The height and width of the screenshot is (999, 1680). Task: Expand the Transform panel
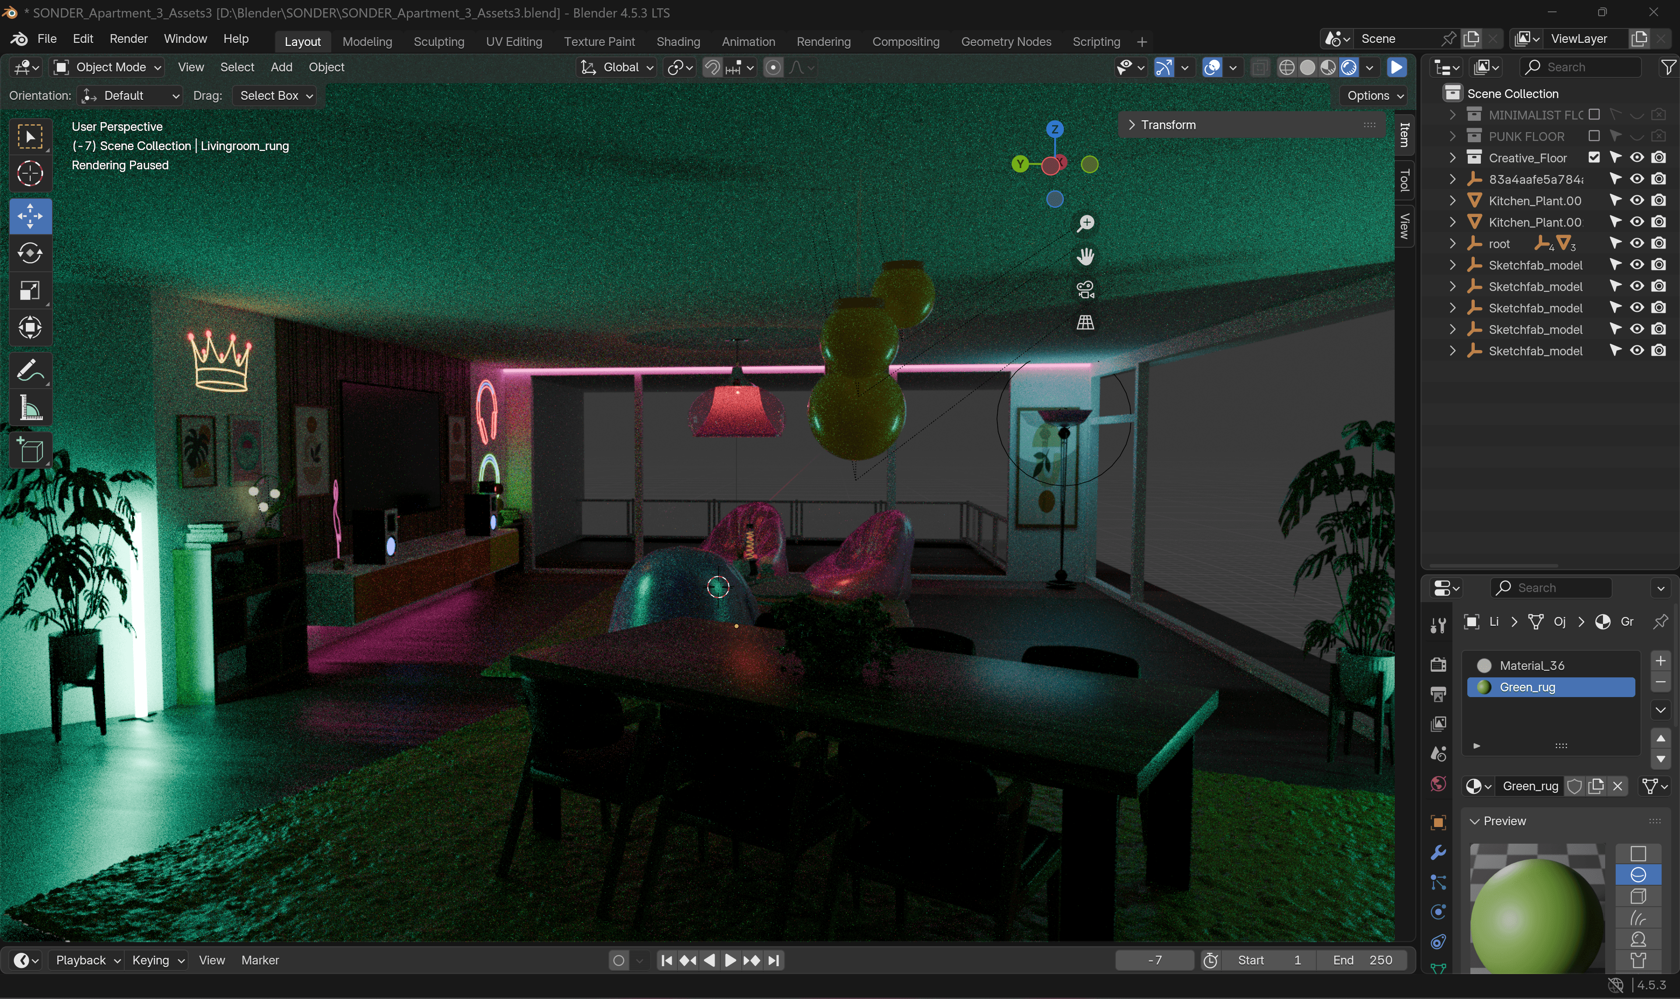[1168, 125]
